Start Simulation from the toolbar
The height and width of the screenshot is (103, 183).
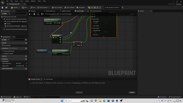point(81,7)
